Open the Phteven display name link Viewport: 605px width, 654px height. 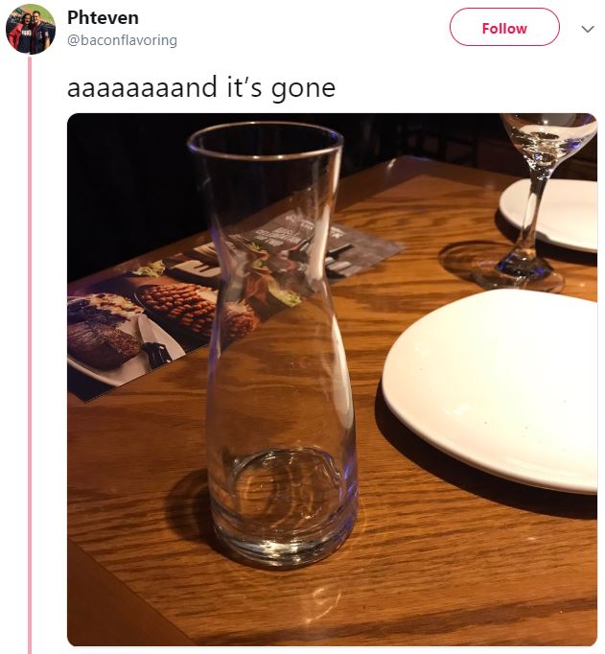click(x=103, y=18)
